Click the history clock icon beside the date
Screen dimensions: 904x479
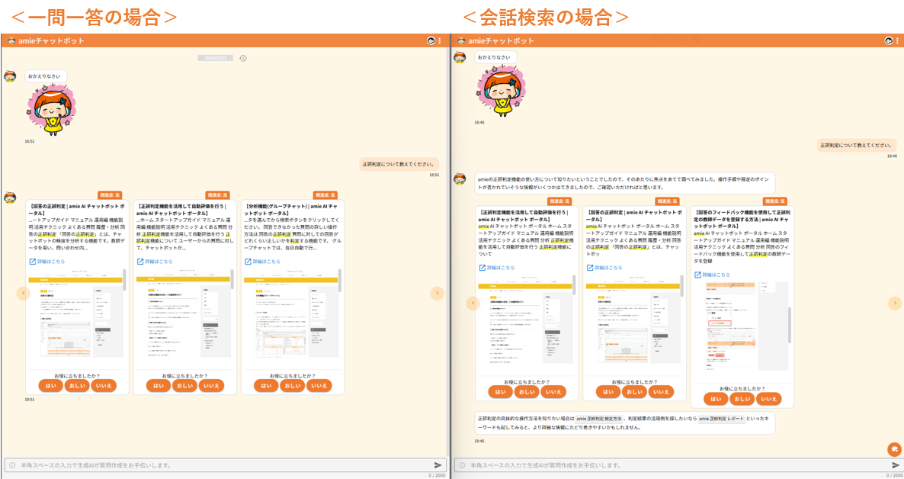[x=242, y=58]
